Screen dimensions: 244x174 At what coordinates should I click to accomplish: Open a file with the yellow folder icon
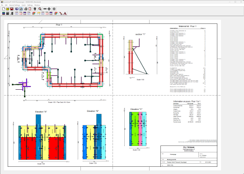coord(8,9)
